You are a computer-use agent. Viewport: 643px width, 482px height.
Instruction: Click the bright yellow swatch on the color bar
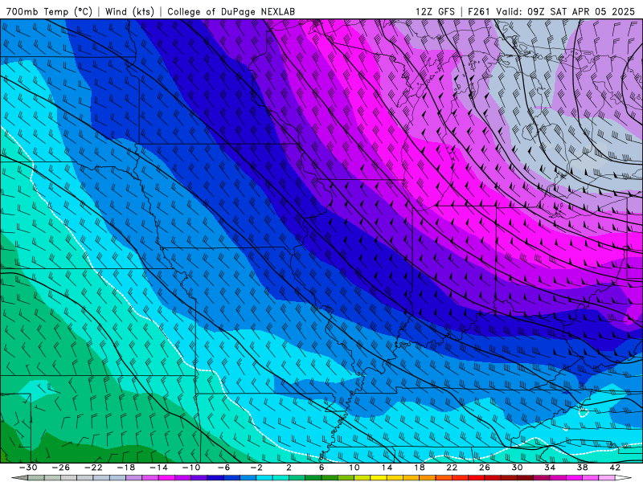378,477
